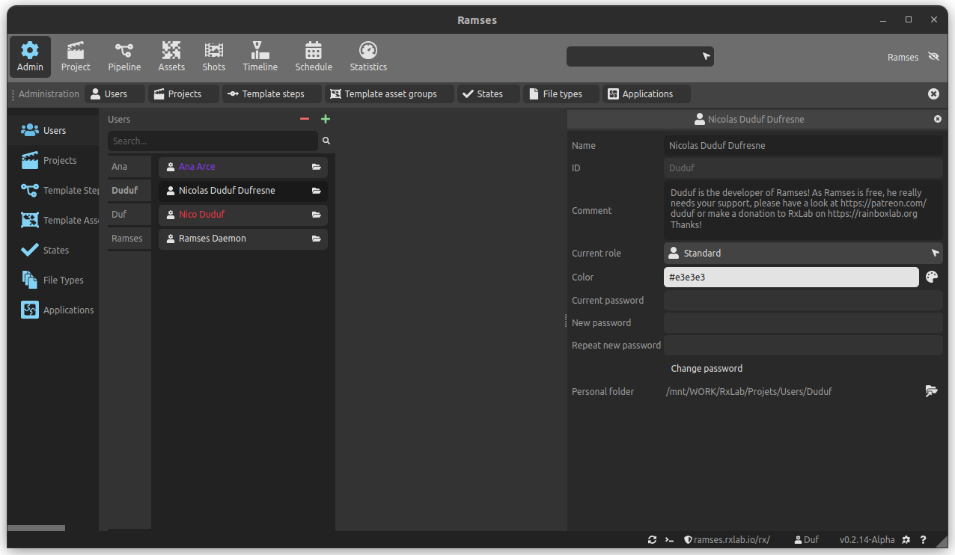
Task: Click the search magnifier icon in Users list
Action: coord(326,141)
